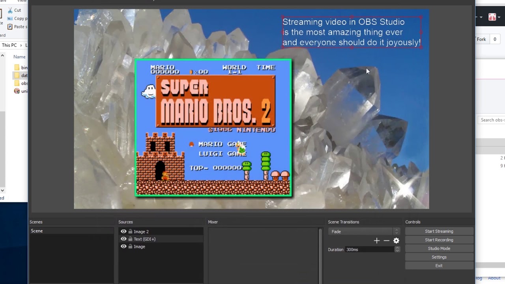This screenshot has width=505, height=284.
Task: Click Paste shortcut icon in File Explorer
Action: click(x=10, y=27)
